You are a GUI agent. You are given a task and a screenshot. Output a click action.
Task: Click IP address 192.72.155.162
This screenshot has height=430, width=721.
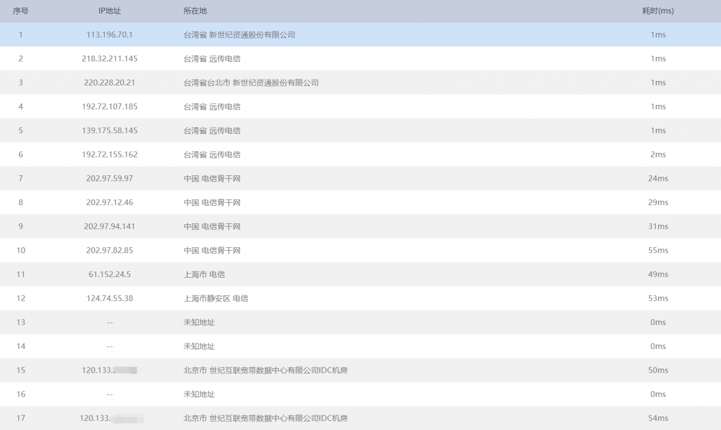click(109, 155)
